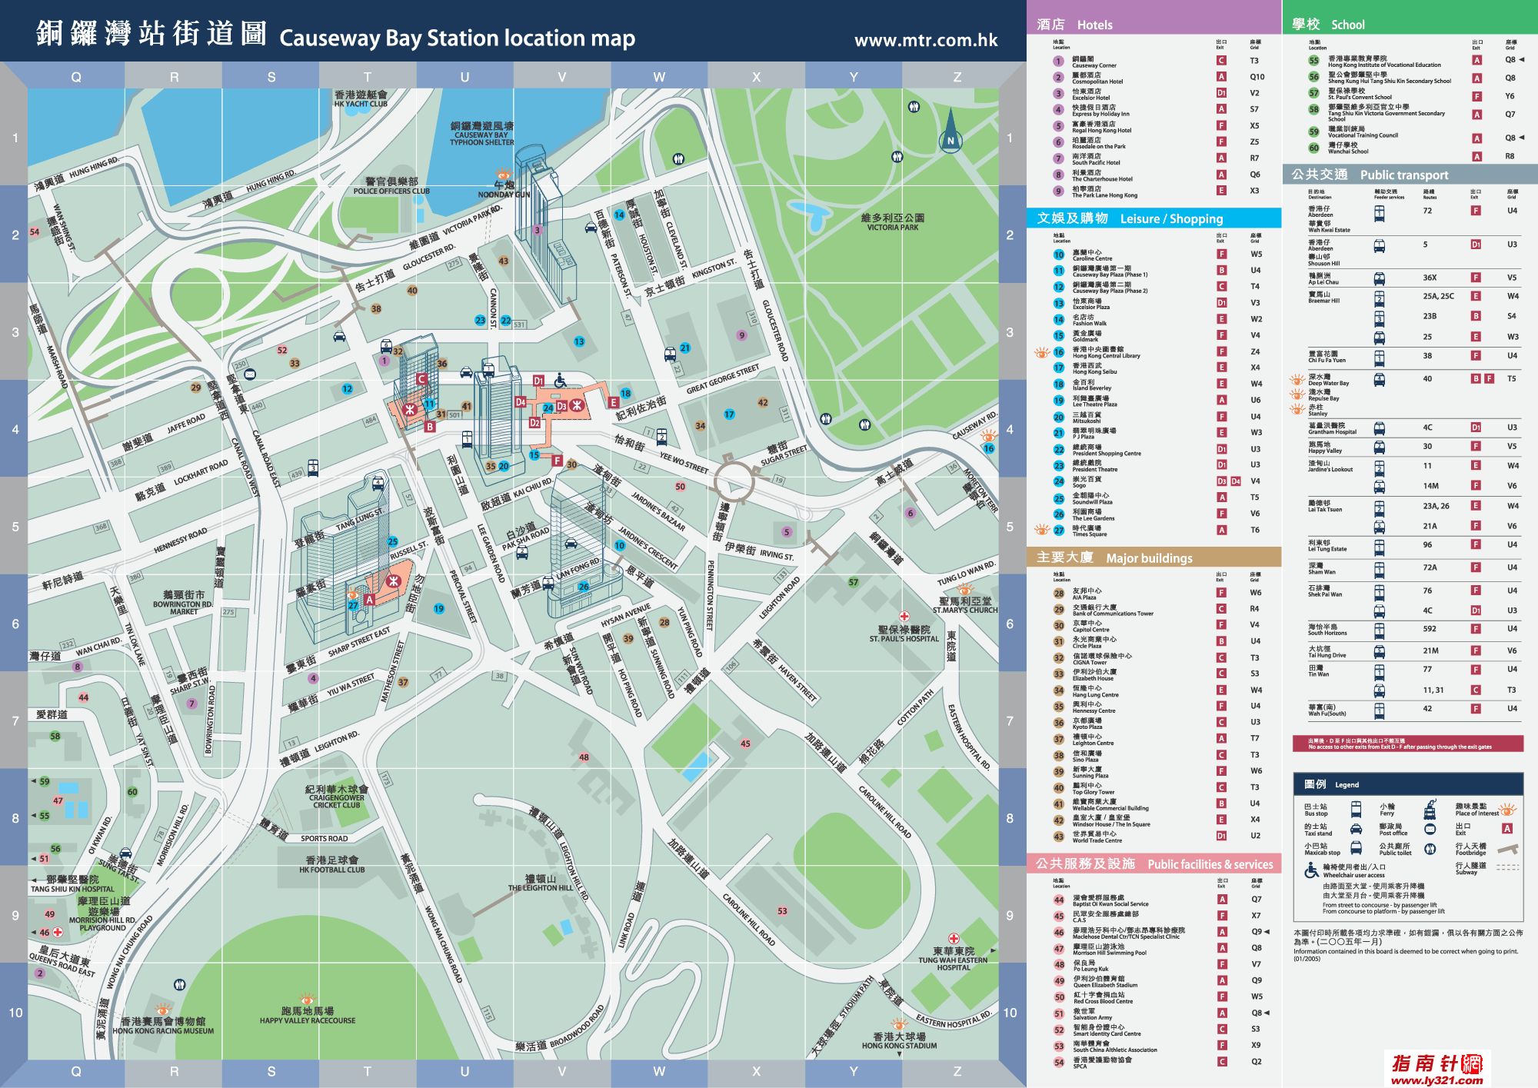Click the north compass arrow icon
This screenshot has height=1088, width=1538.
(950, 131)
